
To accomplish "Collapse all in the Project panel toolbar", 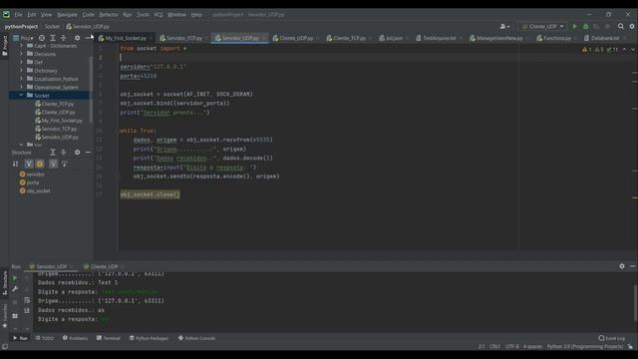I will click(64, 38).
